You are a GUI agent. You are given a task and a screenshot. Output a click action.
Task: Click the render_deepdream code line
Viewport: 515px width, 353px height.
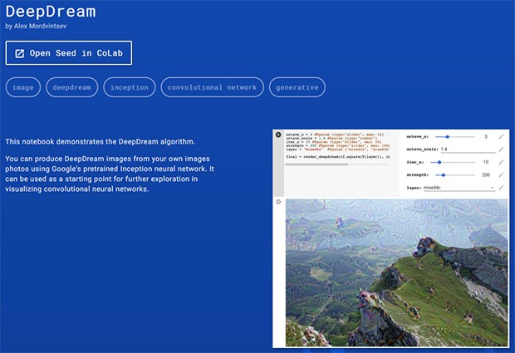click(337, 157)
